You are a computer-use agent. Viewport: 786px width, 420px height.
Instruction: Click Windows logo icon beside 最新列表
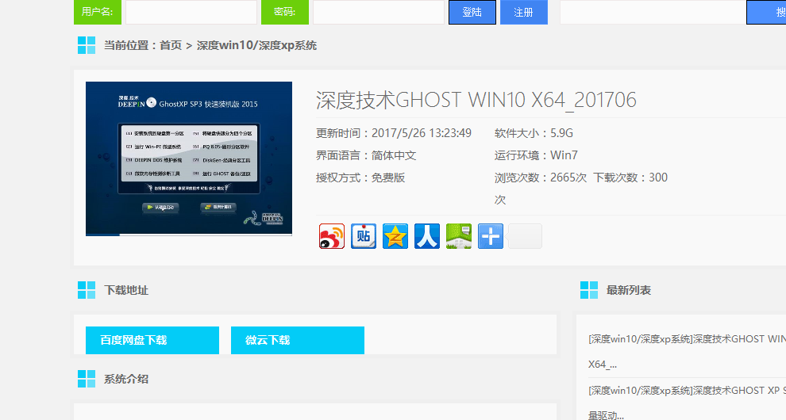[589, 290]
